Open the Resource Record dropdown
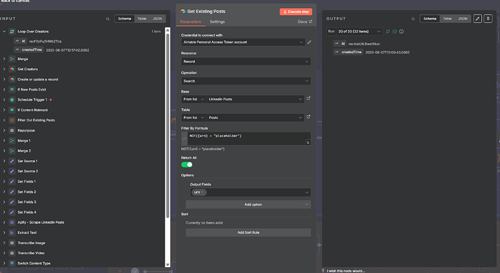Screen dimensions: 500x273 [x=246, y=62]
